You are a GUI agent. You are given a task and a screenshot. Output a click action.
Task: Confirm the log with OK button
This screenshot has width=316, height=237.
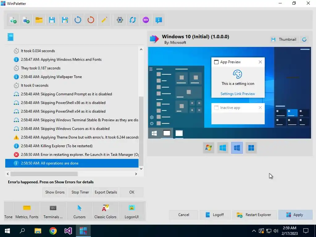131,192
